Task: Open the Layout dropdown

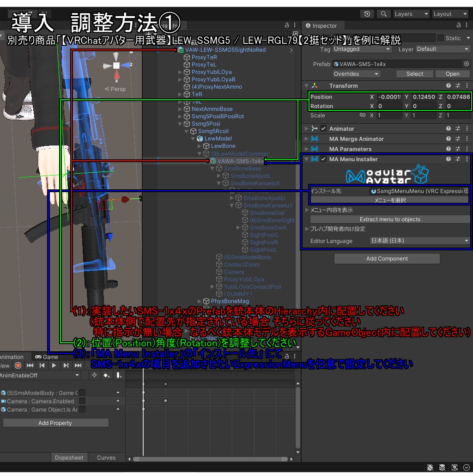Action: tap(450, 14)
